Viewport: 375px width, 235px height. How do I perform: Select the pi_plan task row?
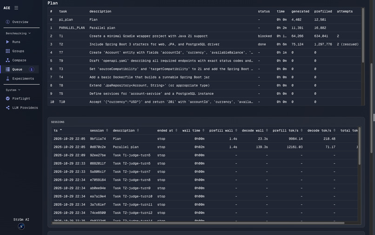(x=204, y=20)
